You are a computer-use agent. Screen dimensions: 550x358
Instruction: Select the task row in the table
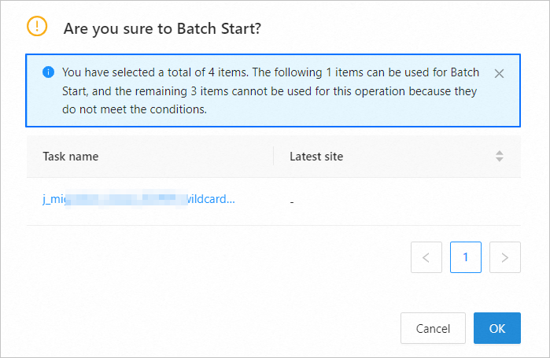pos(274,201)
